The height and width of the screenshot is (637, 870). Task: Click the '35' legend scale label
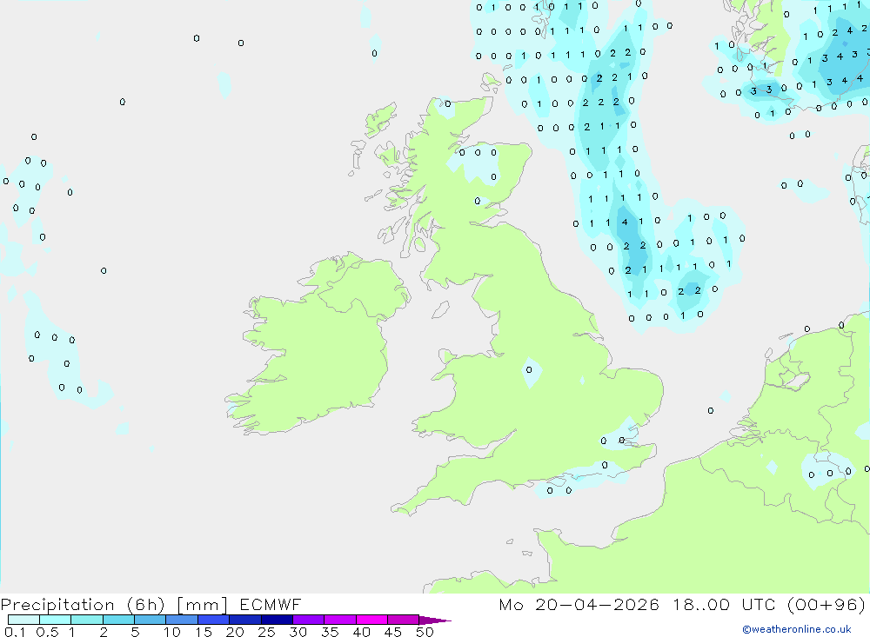point(330,632)
